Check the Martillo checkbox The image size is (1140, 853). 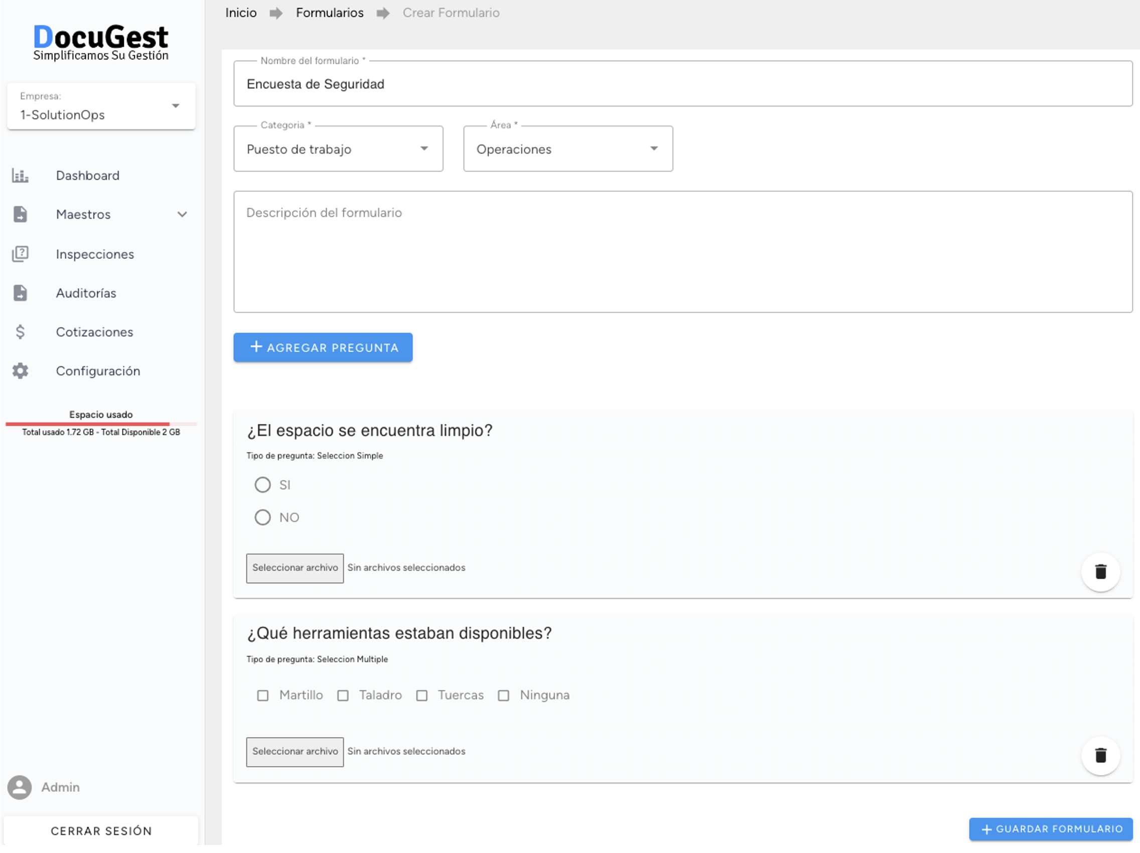pos(263,696)
